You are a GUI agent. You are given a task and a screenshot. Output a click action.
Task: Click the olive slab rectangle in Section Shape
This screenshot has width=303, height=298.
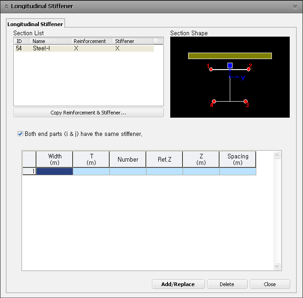[x=230, y=56]
